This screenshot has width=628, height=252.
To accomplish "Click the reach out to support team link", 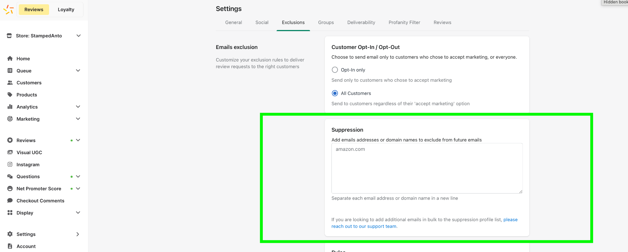I will coord(424,223).
